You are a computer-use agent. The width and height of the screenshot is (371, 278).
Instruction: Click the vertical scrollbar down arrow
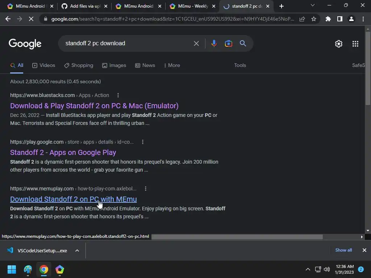368,231
